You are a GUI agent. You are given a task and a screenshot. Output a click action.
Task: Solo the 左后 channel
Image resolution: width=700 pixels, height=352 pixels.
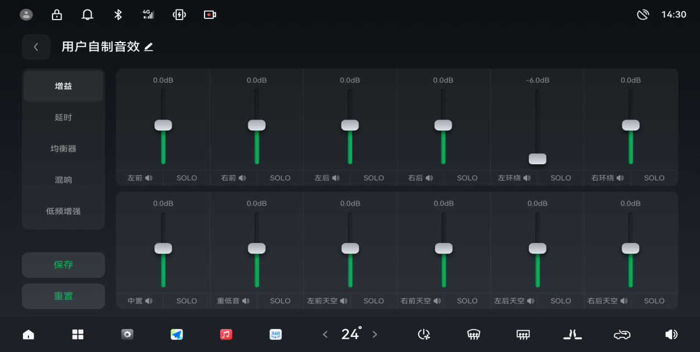(373, 178)
